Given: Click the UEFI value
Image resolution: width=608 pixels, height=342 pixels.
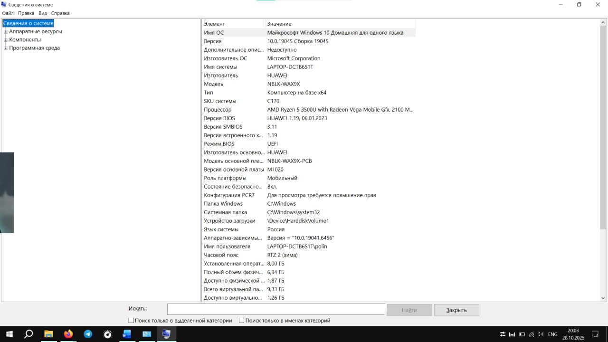Looking at the screenshot, I should click(273, 144).
